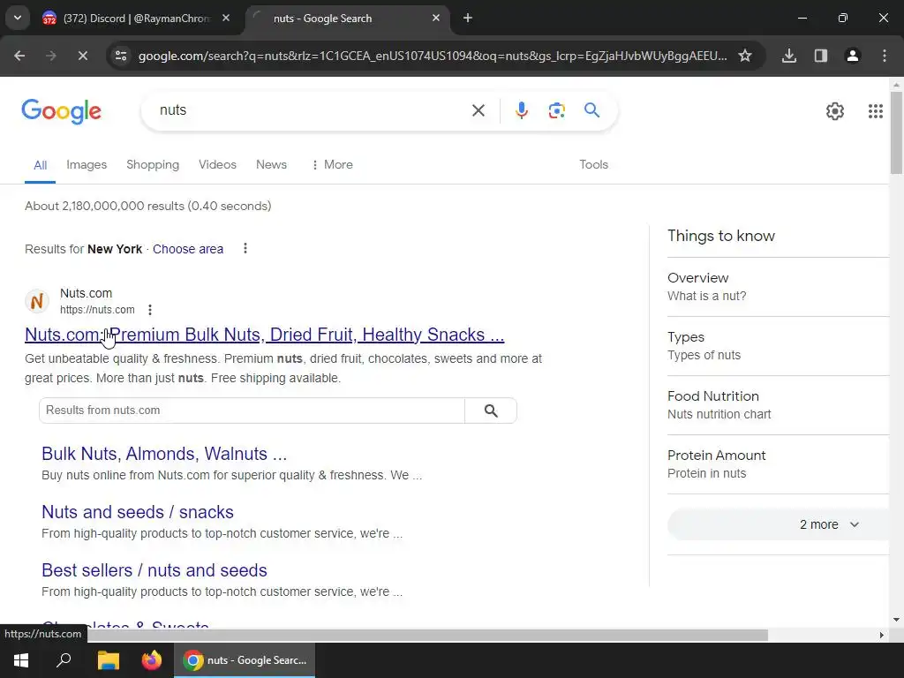
Task: Expand Overview What is a nut
Action: 779,287
